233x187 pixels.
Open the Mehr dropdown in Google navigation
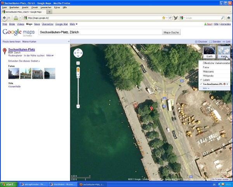pos(73,24)
